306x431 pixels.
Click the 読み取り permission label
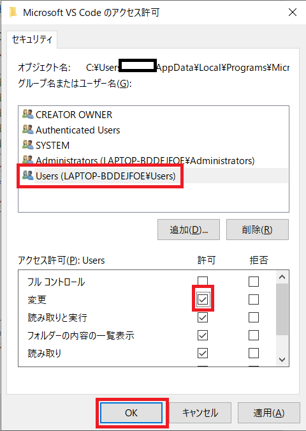pos(45,354)
